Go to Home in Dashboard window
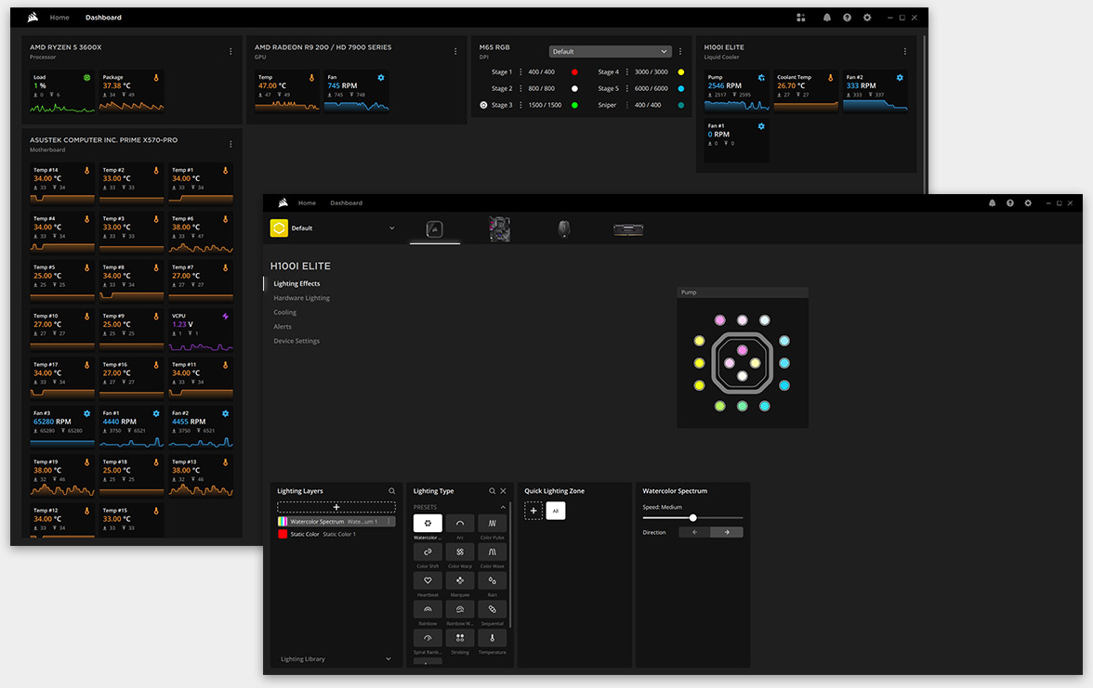Viewport: 1093px width, 688px height. pyautogui.click(x=59, y=18)
